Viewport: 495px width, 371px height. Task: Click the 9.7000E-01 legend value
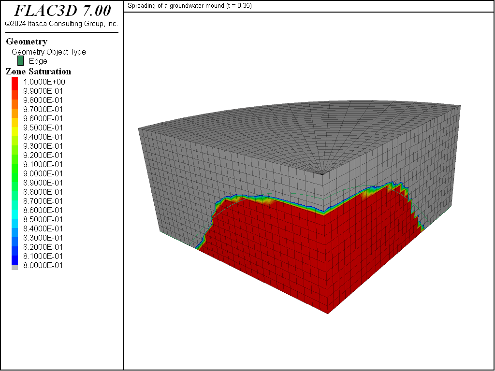[43, 109]
